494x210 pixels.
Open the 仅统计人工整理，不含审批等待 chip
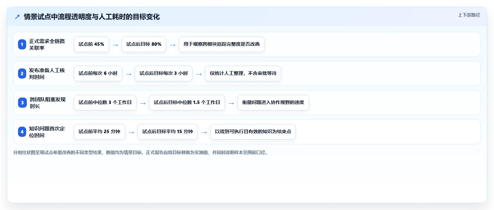[243, 73]
